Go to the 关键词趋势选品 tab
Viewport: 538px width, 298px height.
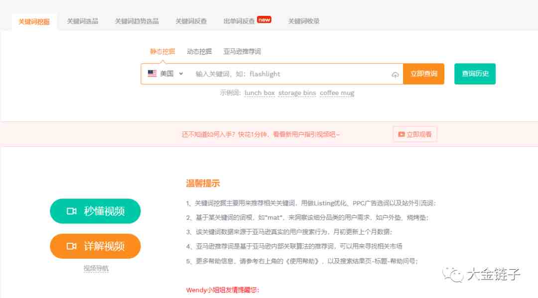(x=136, y=21)
